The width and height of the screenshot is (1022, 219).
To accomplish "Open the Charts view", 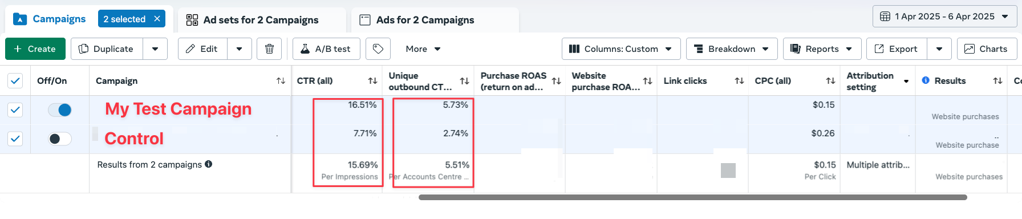I will coord(986,49).
